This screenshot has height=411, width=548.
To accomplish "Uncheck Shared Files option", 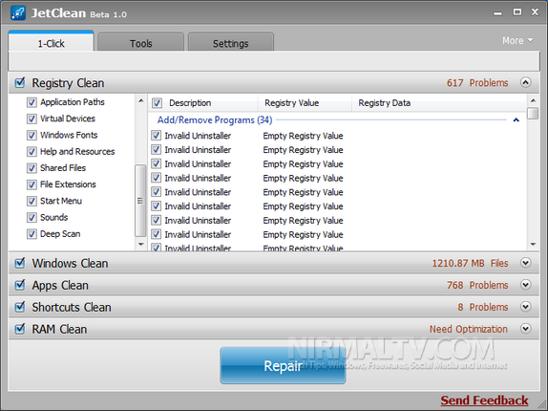I will pos(32,168).
